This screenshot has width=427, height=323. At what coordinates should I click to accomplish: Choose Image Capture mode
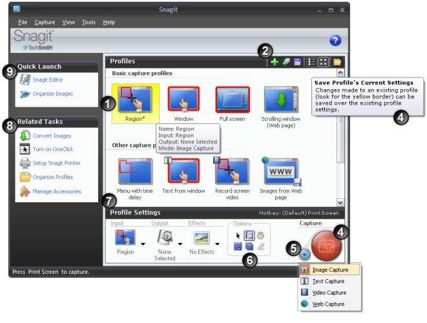coord(329,270)
